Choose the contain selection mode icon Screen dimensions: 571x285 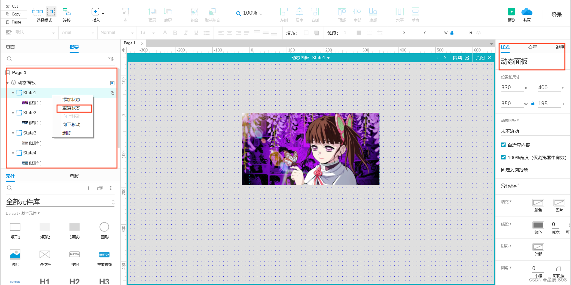point(51,12)
